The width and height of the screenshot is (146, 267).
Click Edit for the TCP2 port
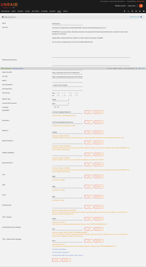coord(89,197)
